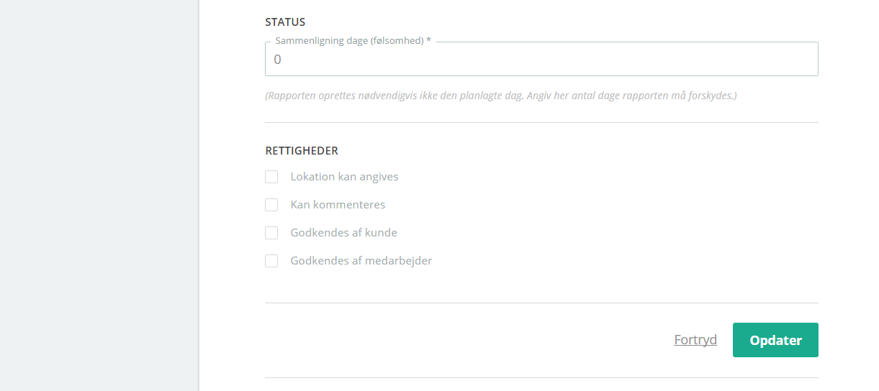Click the STATUS section heading
This screenshot has width=879, height=391.
(285, 22)
